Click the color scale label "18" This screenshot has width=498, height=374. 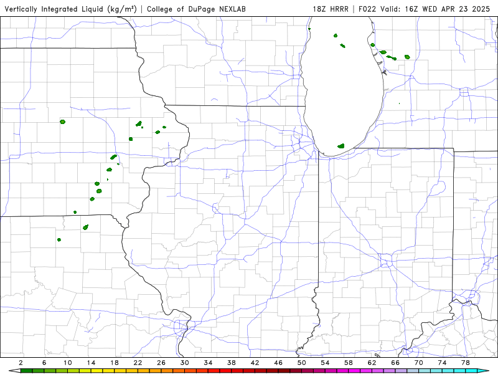(x=115, y=363)
